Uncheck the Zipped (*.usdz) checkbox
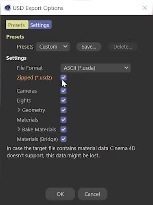The height and width of the screenshot is (205, 153). (63, 78)
